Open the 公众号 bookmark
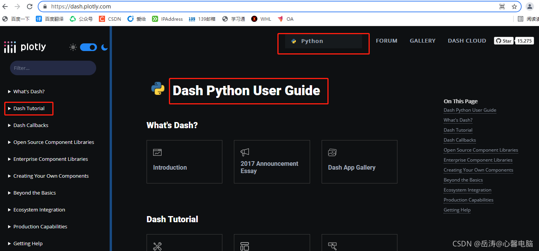This screenshot has width=539, height=251. click(81, 19)
